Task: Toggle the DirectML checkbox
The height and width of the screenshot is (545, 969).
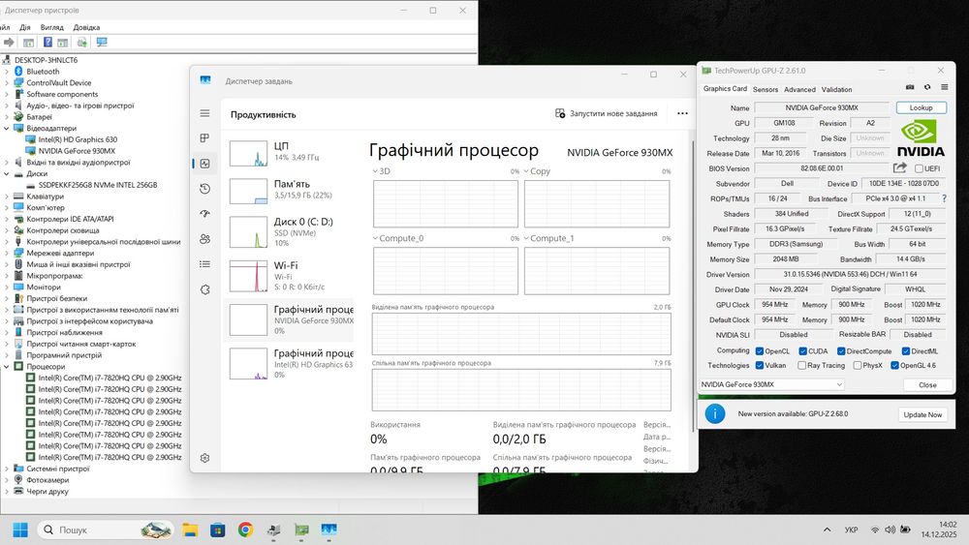Action: coord(905,351)
